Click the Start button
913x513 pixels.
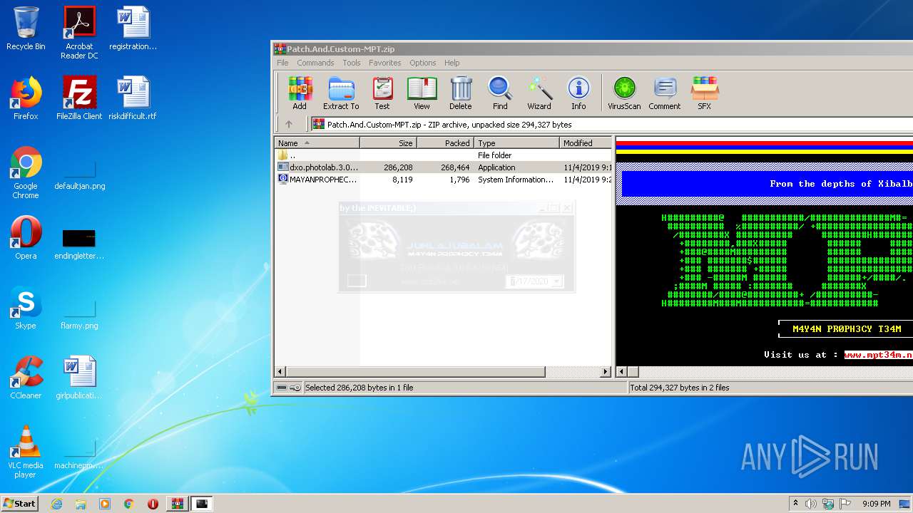pos(20,504)
